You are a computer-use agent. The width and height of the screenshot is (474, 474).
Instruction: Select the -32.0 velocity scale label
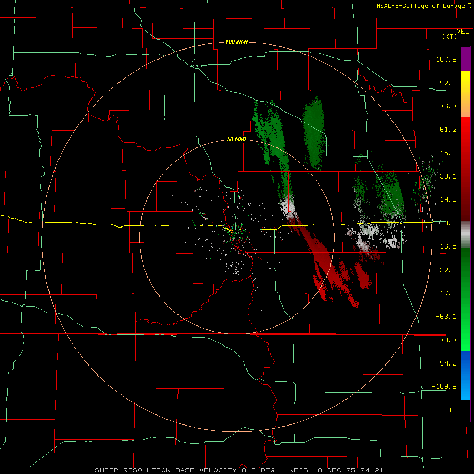(x=446, y=270)
